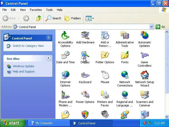Open Game Controllers icon

[x=144, y=55]
